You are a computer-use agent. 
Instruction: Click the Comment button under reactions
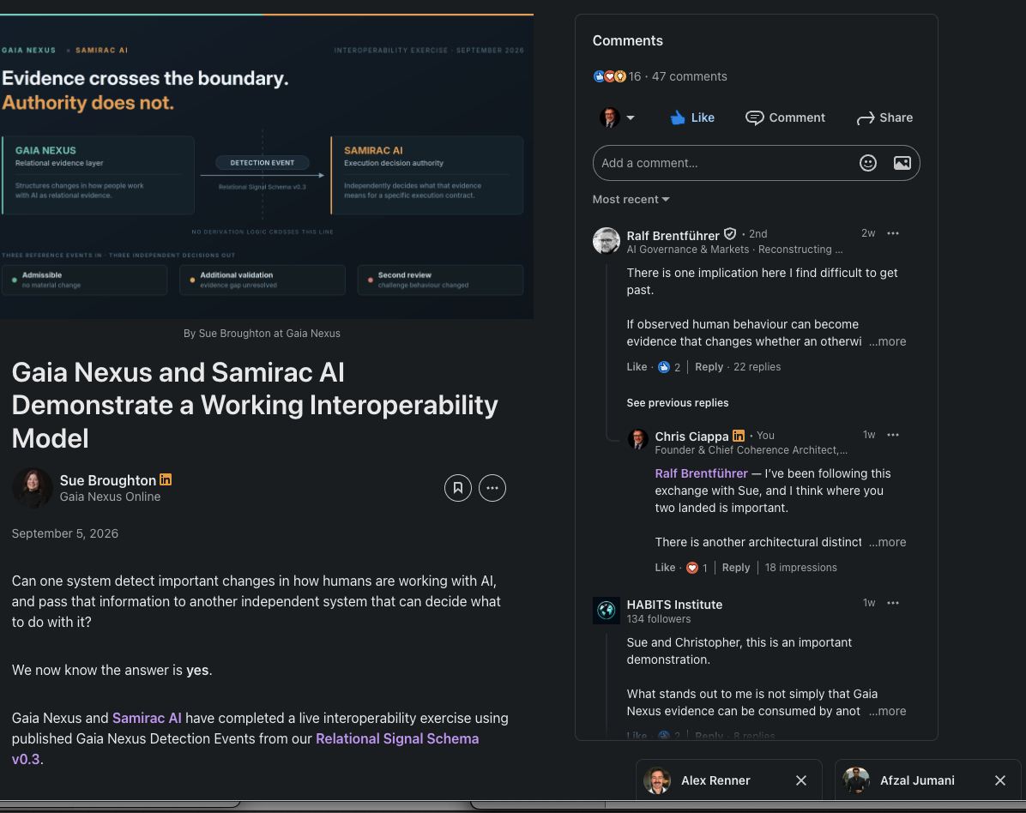[785, 117]
